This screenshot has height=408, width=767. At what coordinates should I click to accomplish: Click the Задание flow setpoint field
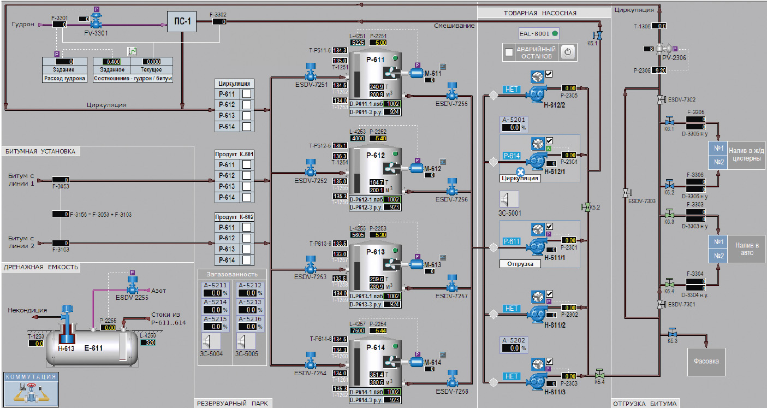click(64, 62)
